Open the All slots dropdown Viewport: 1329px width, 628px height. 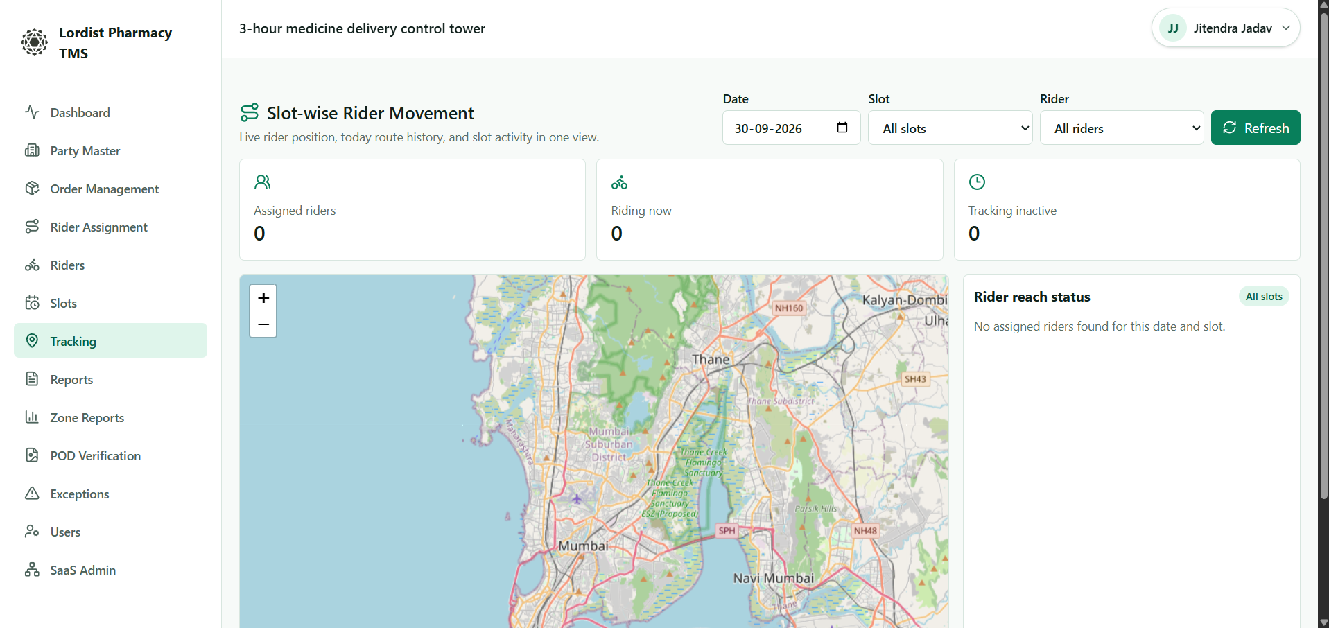coord(950,128)
